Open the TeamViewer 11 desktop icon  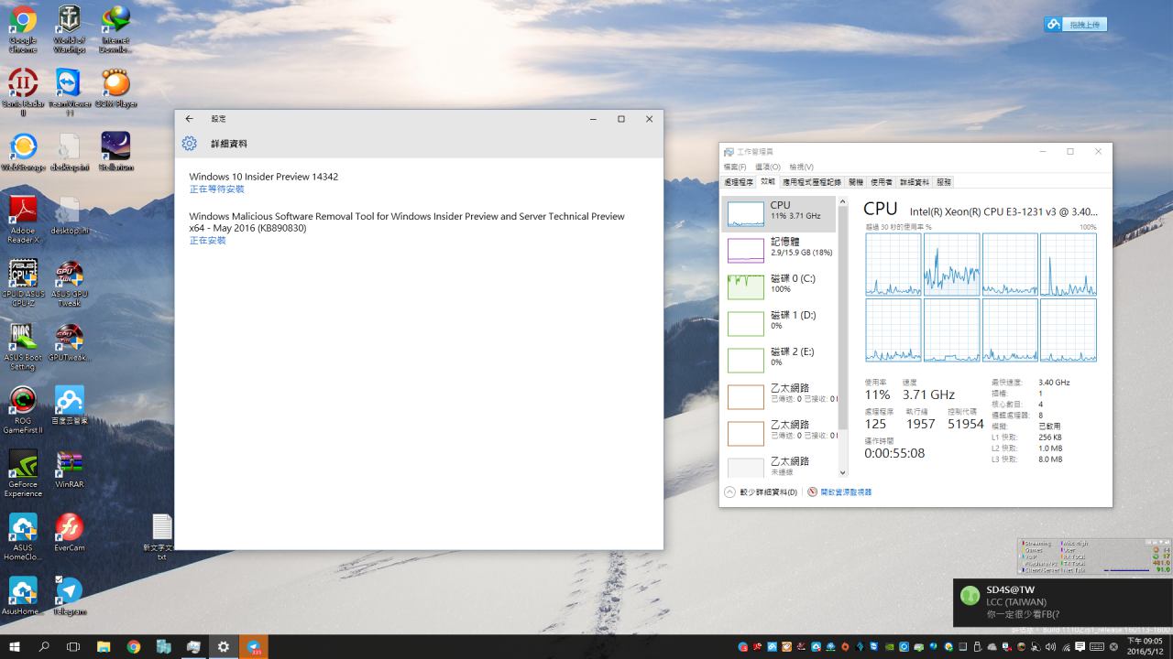coord(69,84)
